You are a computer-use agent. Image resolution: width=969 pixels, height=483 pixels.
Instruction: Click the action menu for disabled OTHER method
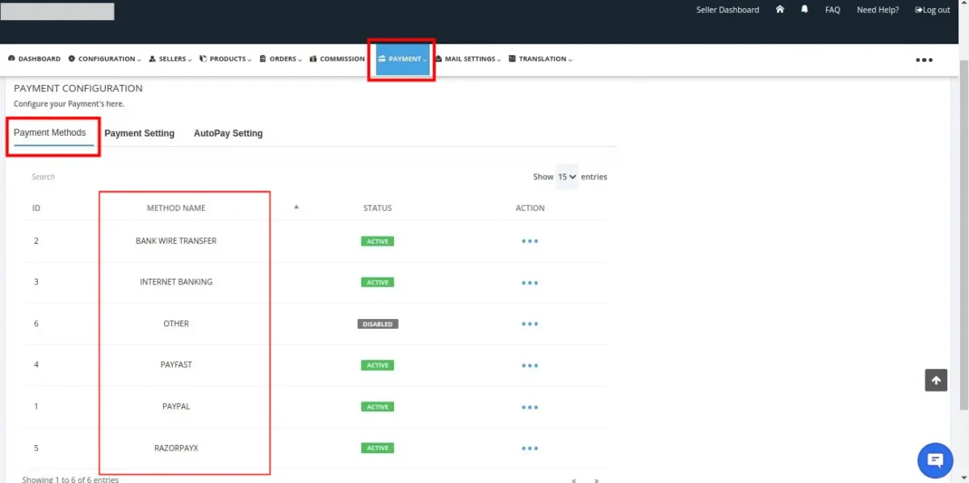530,324
